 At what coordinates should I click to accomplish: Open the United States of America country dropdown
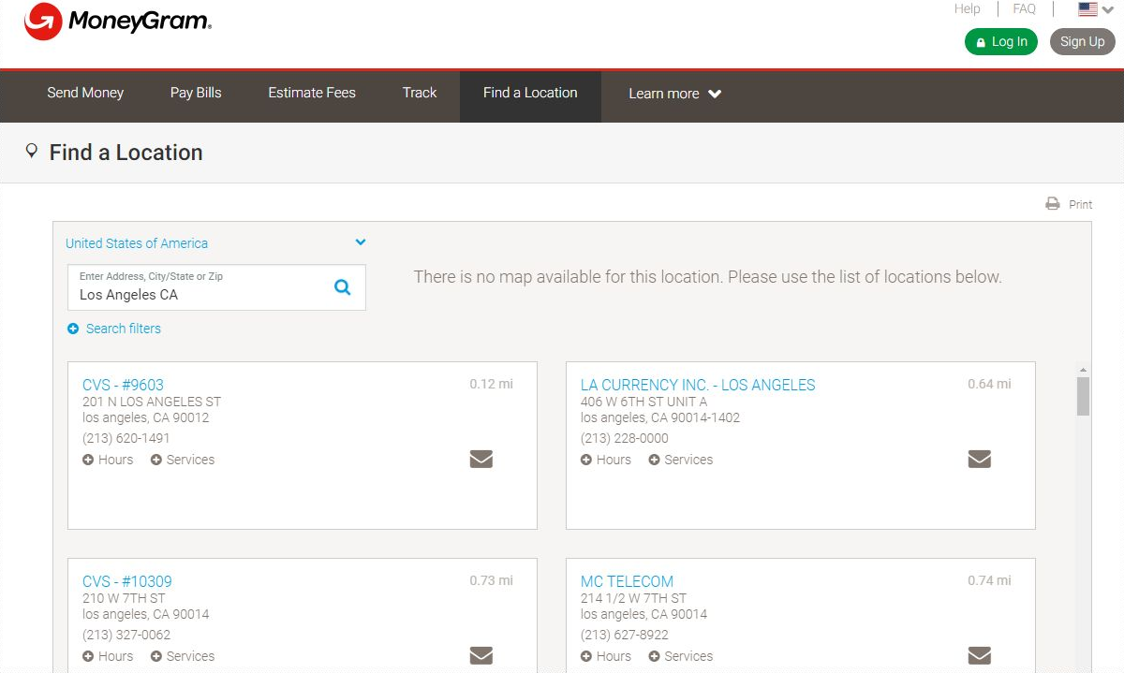click(215, 243)
